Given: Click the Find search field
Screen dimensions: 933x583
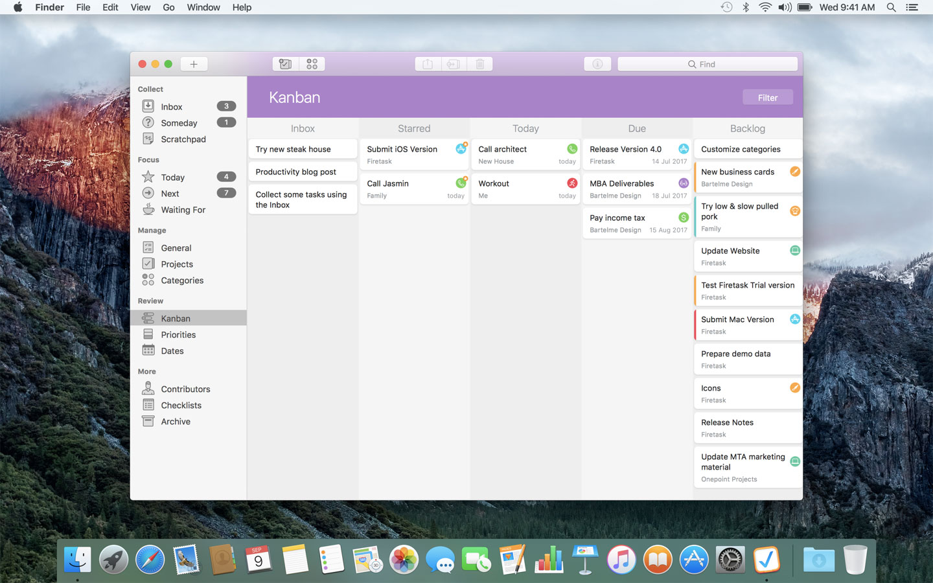Looking at the screenshot, I should click(x=708, y=64).
